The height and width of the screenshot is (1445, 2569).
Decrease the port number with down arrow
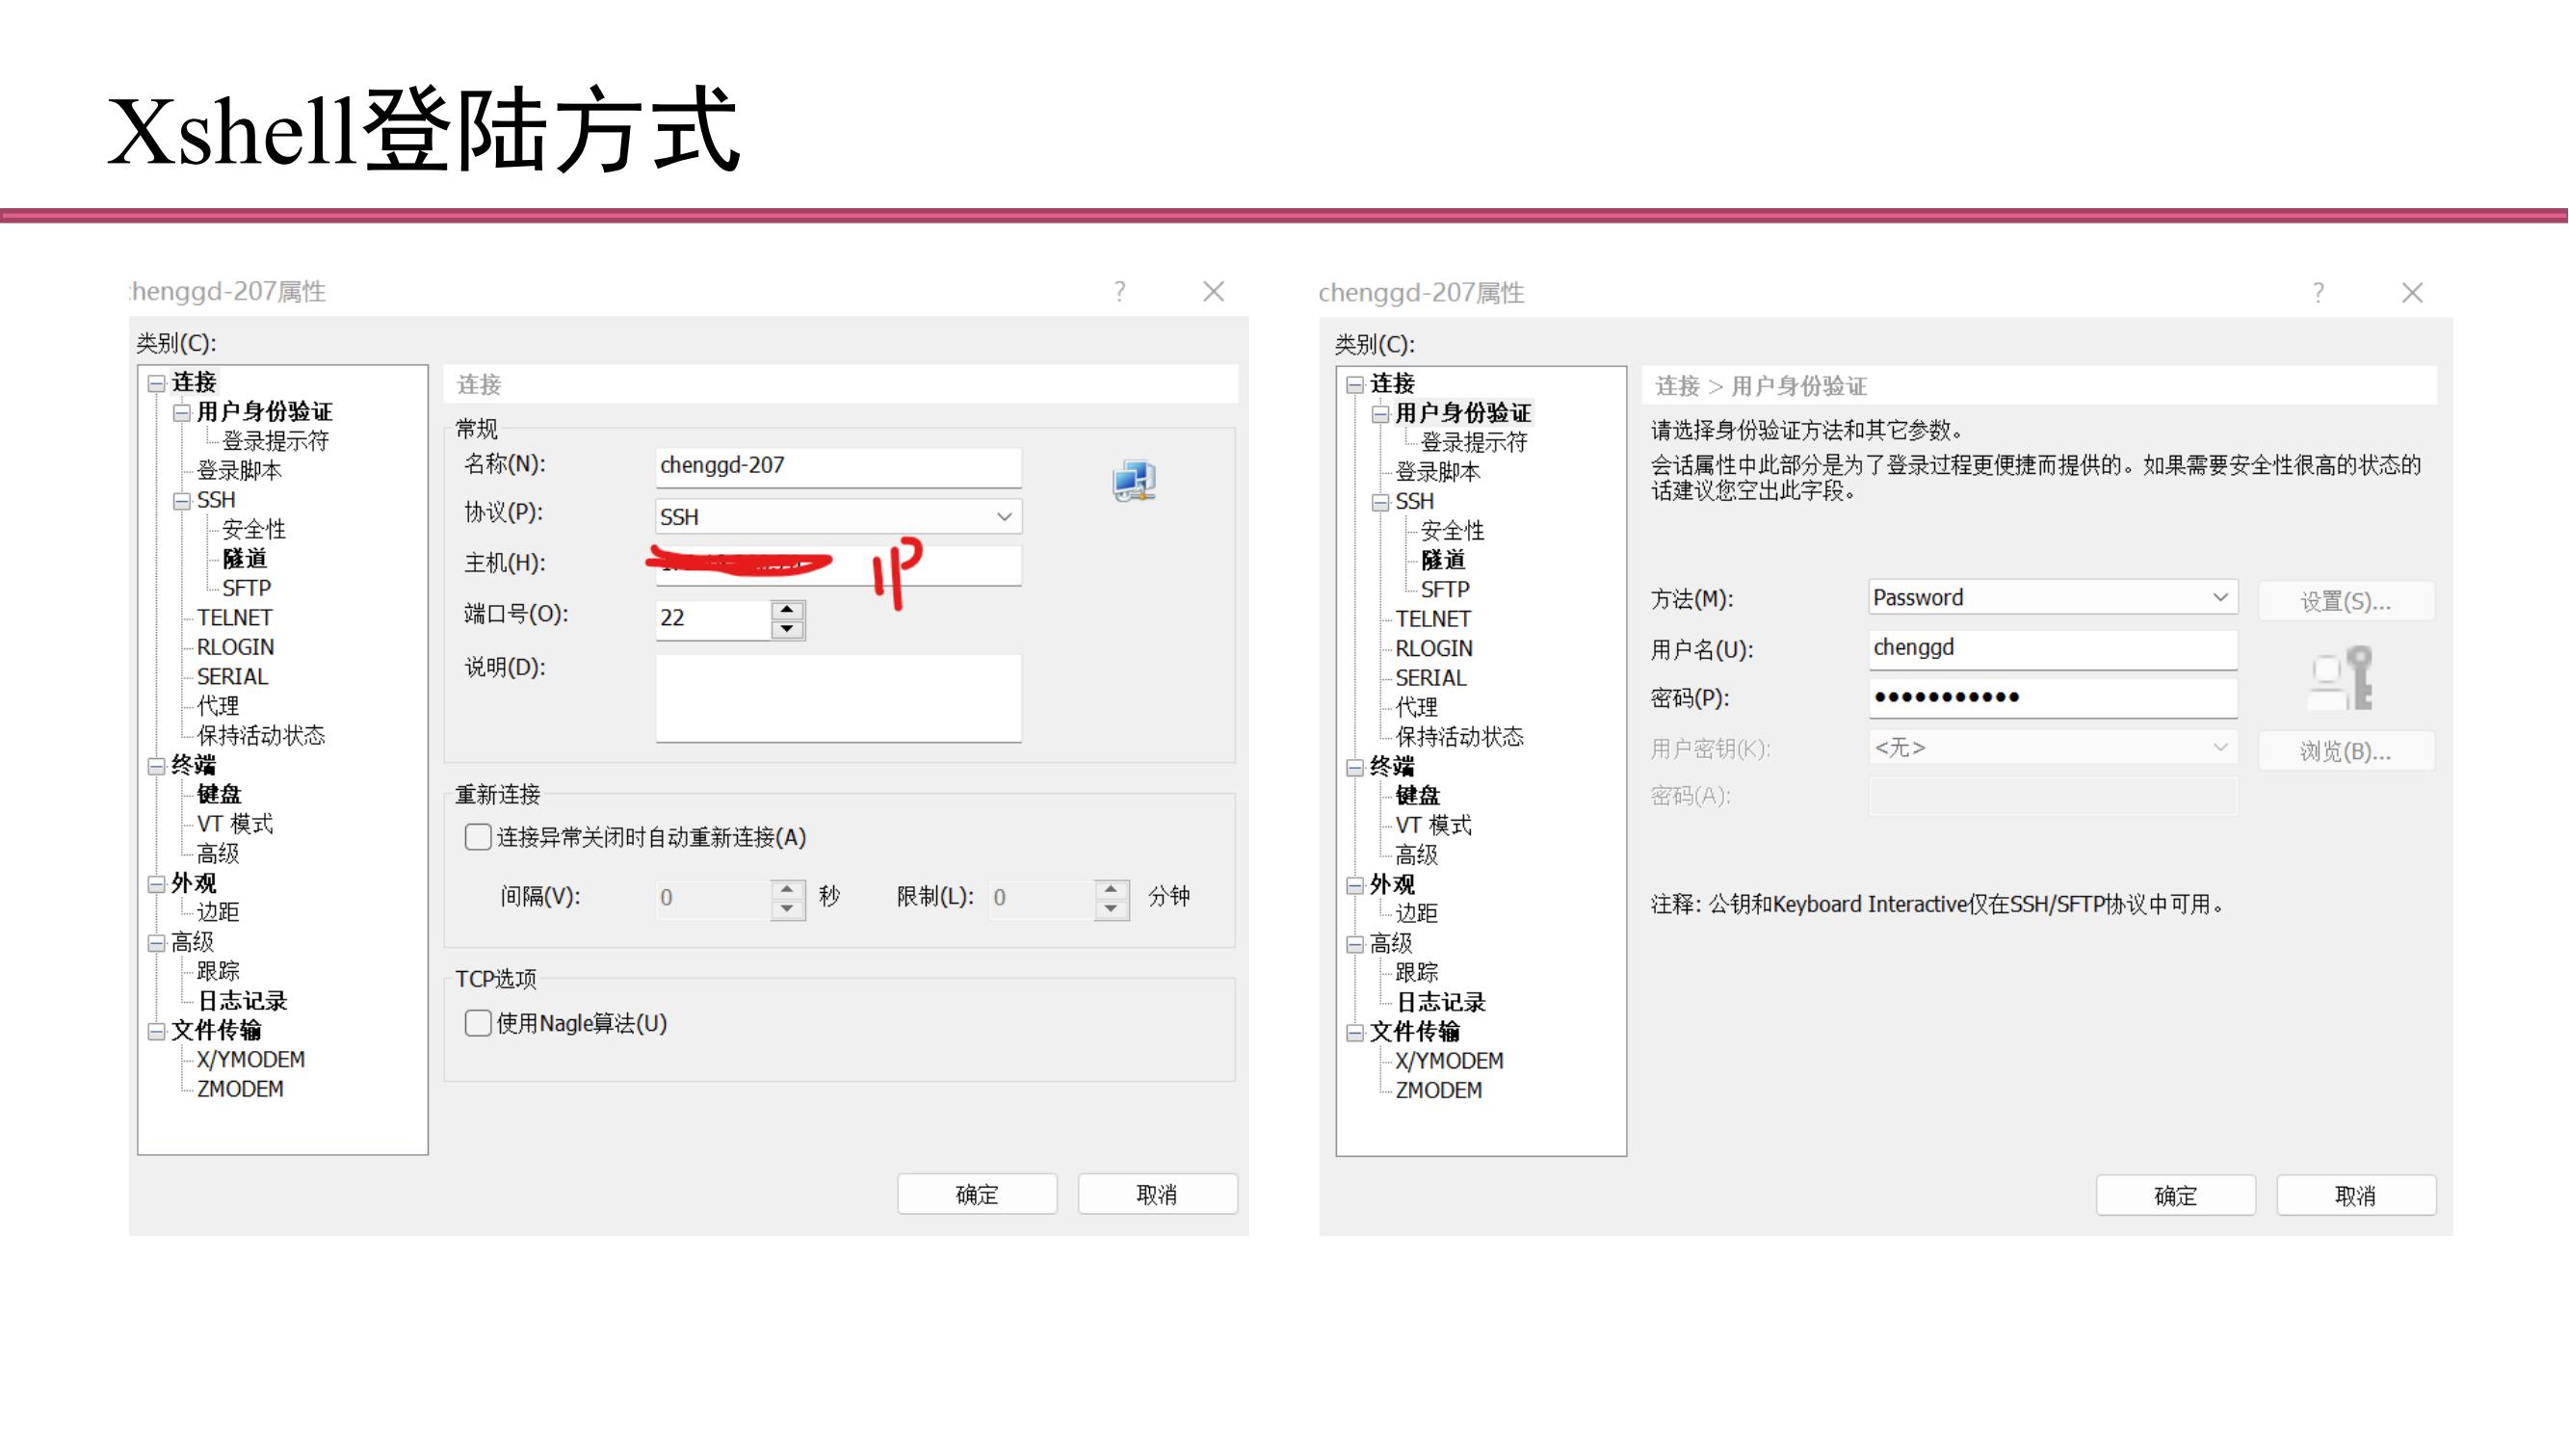coord(787,628)
